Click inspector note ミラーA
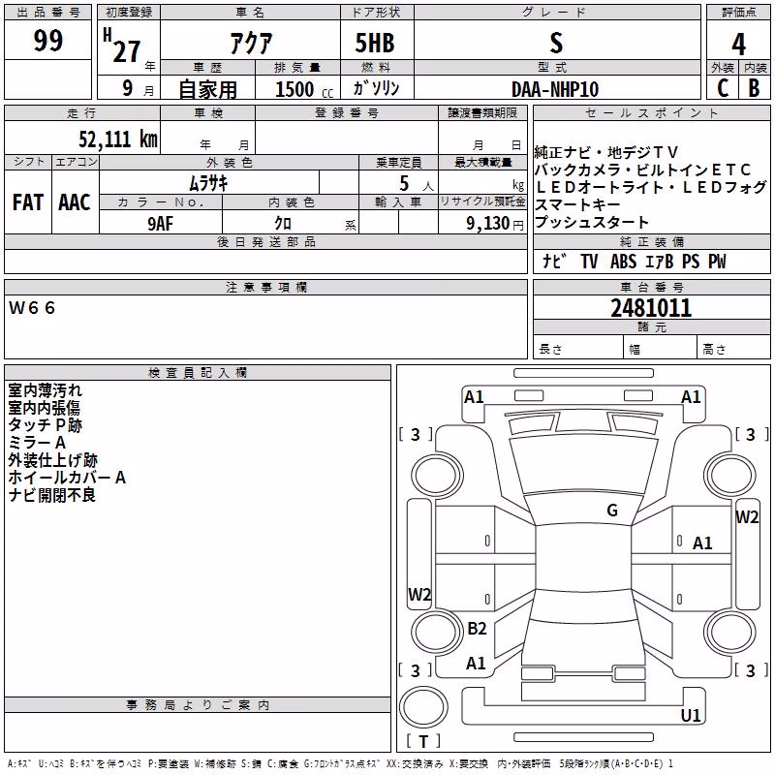This screenshot has height=775, width=775. point(37,443)
